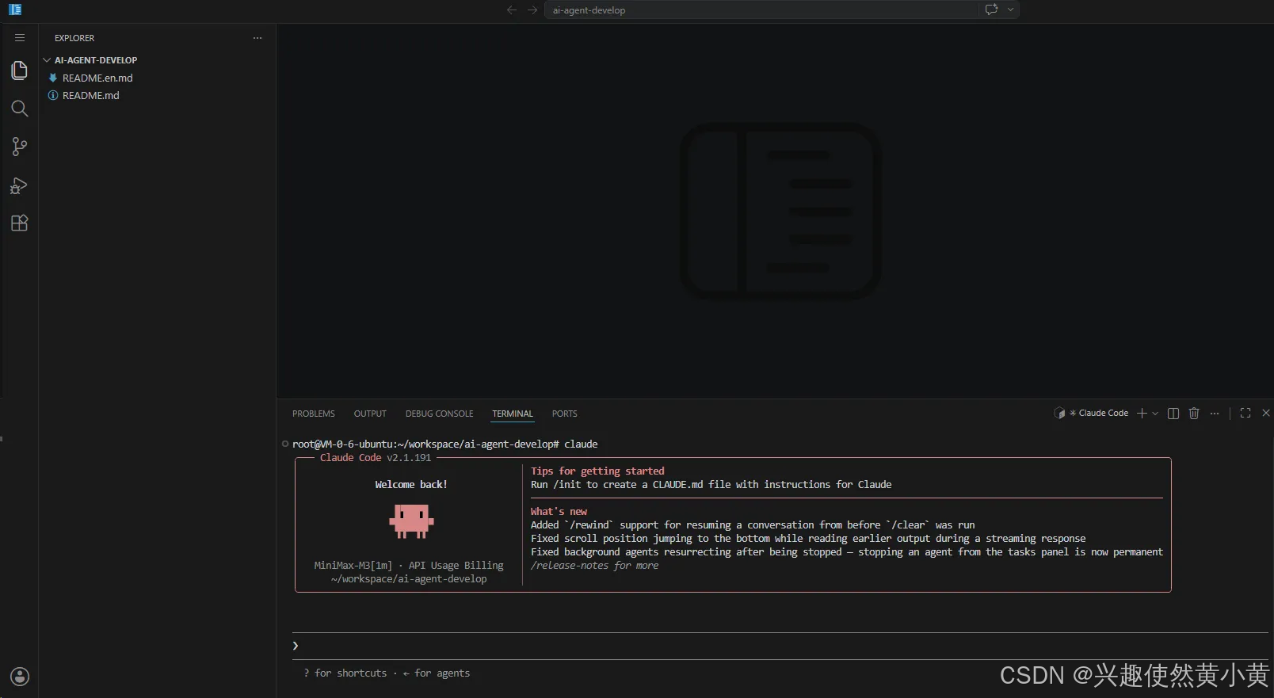The width and height of the screenshot is (1274, 698).
Task: Click the root@VM-0-6-ubuntu command line
Action: [x=444, y=444]
